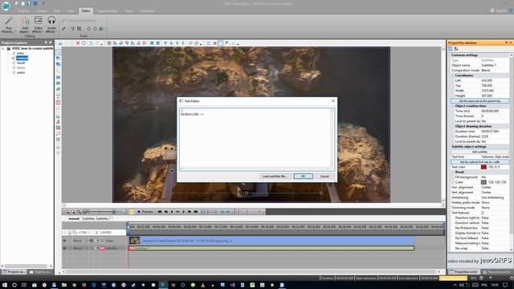The width and height of the screenshot is (514, 289).
Task: Toggle eye visibility of the Video layer
Action: [64, 241]
